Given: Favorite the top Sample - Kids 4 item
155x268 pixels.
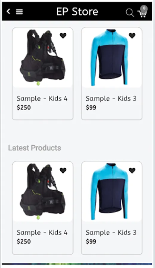Looking at the screenshot, I should click(x=63, y=35).
